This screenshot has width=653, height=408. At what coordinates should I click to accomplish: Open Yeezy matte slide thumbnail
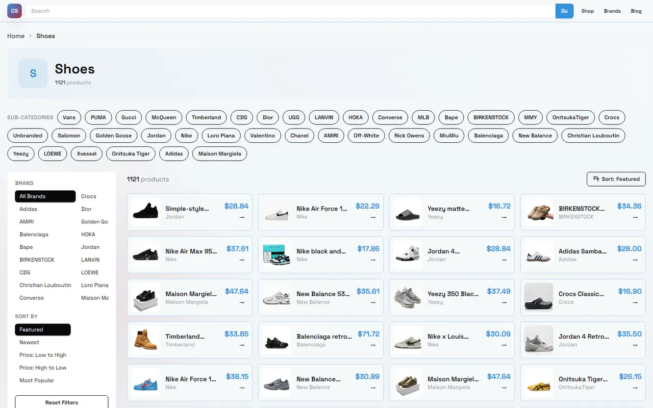408,212
